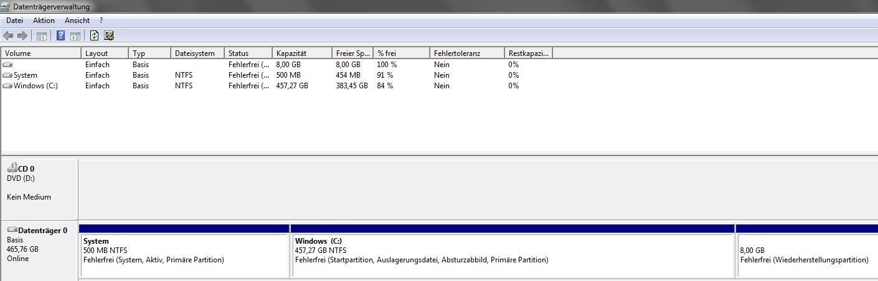Screen dimensions: 878x281
Task: Click the 100 % free cell
Action: pyautogui.click(x=387, y=65)
